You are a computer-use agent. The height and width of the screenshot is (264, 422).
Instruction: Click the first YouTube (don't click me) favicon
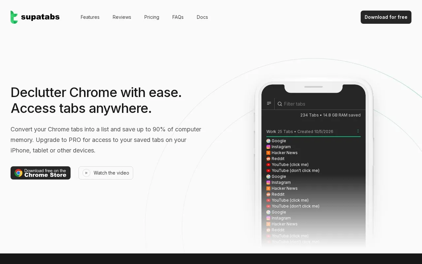point(268,171)
